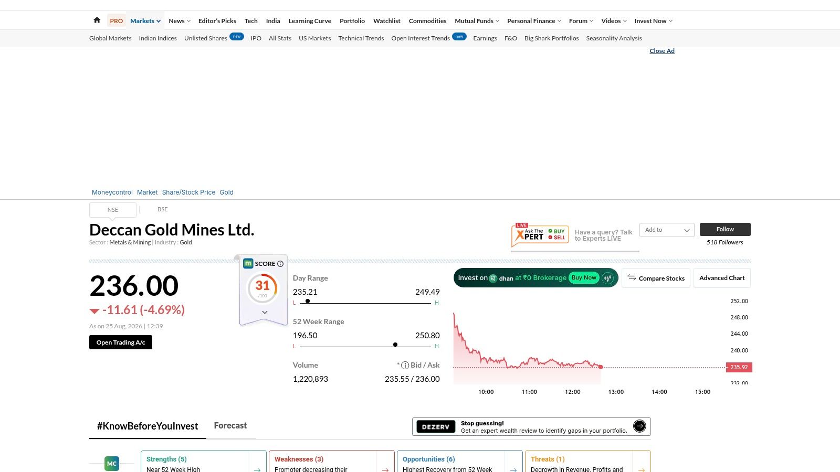Click the Moneycontrol breadcrumb
Image resolution: width=840 pixels, height=472 pixels.
pyautogui.click(x=112, y=192)
